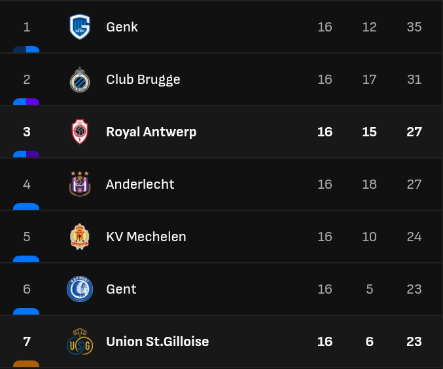Click the Genk club crest

click(x=80, y=27)
